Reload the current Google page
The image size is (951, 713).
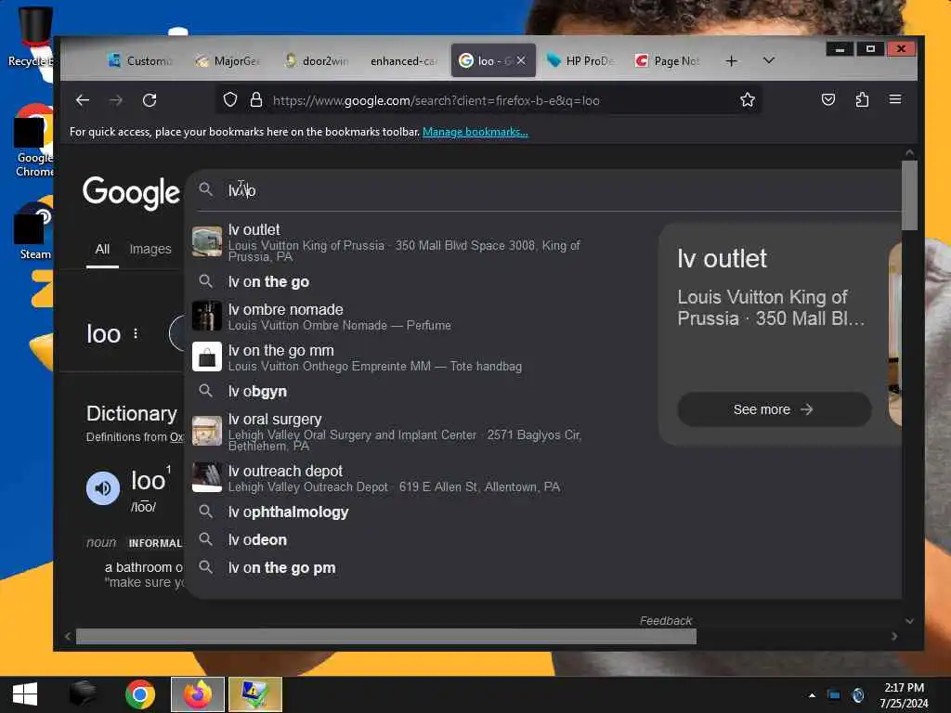[150, 100]
